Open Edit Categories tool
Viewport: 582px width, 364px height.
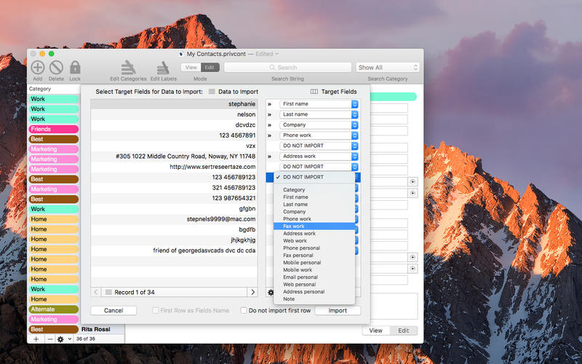[x=128, y=68]
